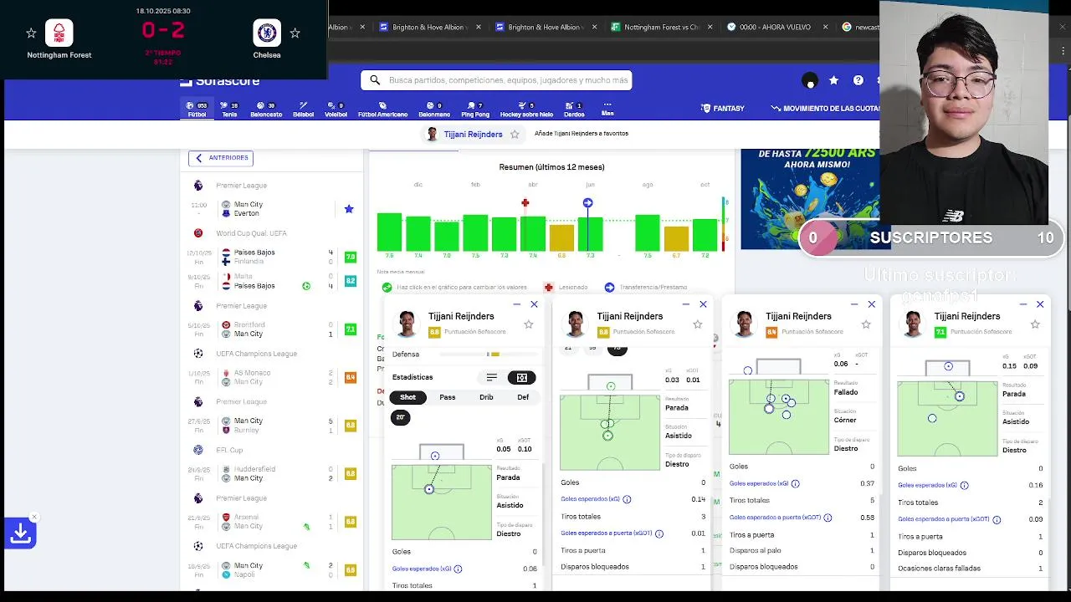Favorite player star in fourth card

pyautogui.click(x=1035, y=324)
